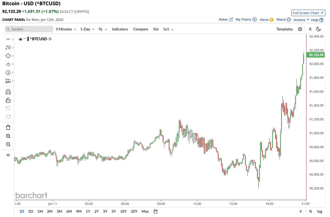Enable log scale on the chart
330x217 pixels.
(320, 211)
